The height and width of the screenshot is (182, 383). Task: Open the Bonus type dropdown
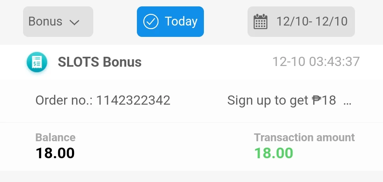58,22
